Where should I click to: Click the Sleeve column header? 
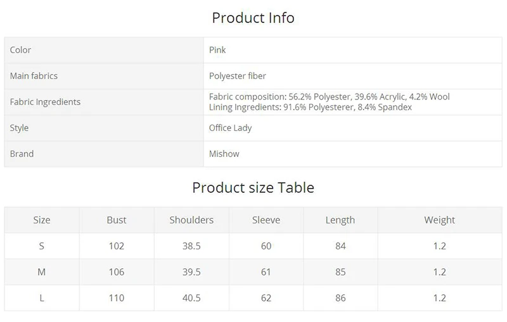(x=266, y=220)
